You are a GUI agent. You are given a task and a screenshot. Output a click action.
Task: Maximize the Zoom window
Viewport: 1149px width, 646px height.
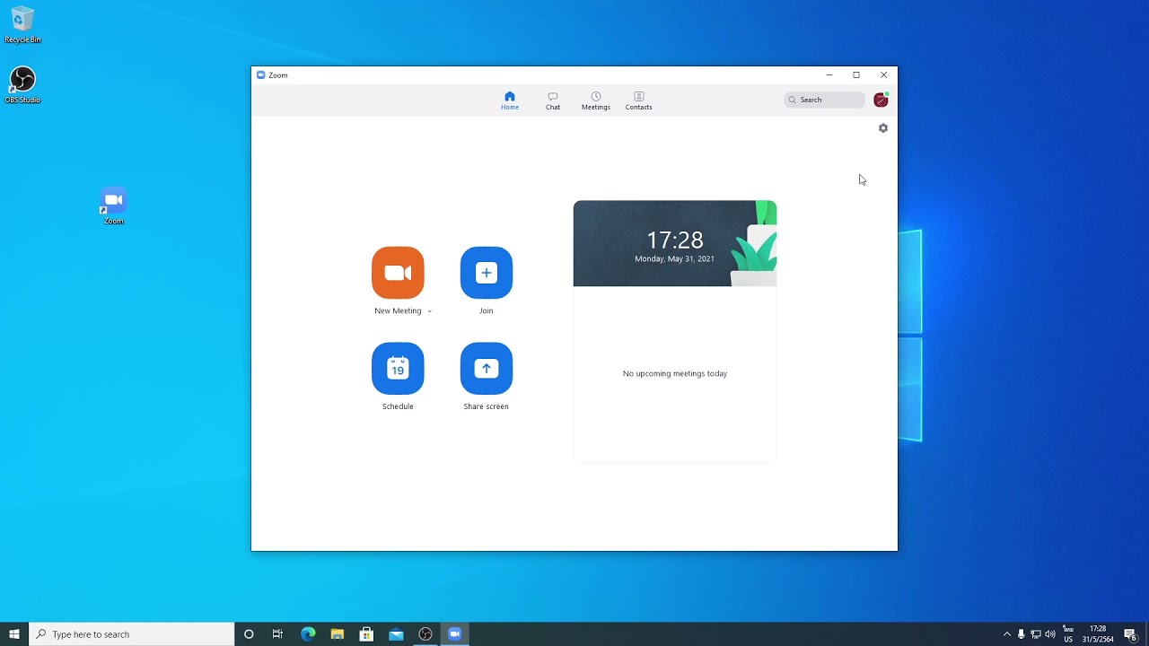coord(856,75)
